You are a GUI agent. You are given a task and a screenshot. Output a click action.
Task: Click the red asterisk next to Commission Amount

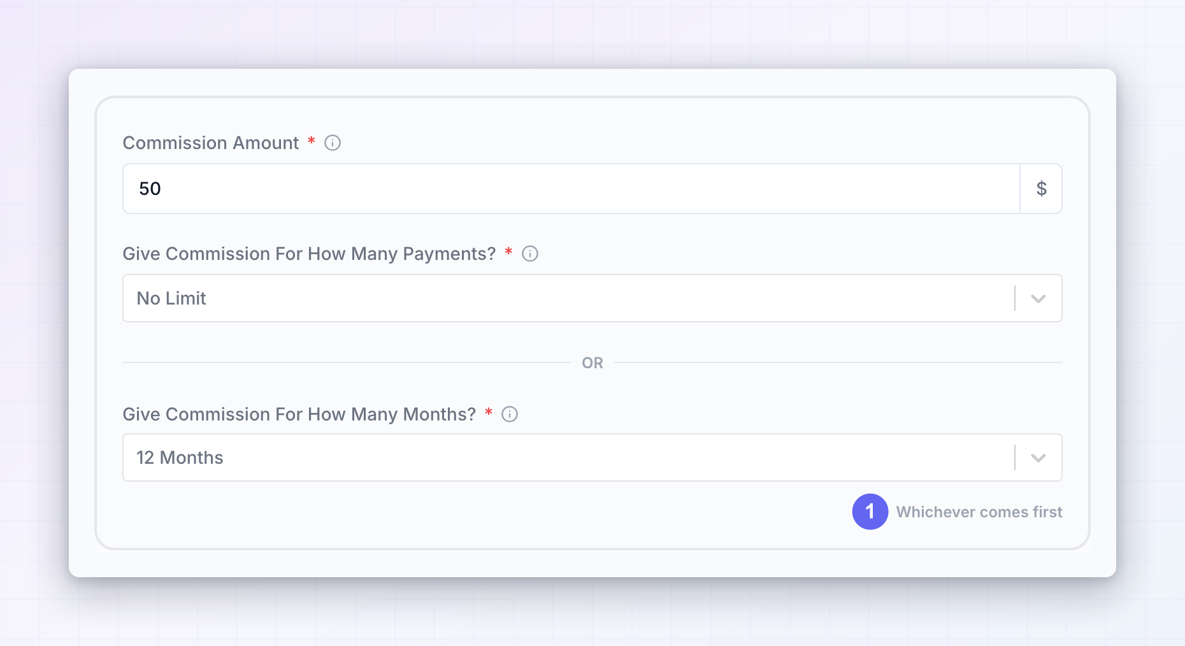coord(312,140)
